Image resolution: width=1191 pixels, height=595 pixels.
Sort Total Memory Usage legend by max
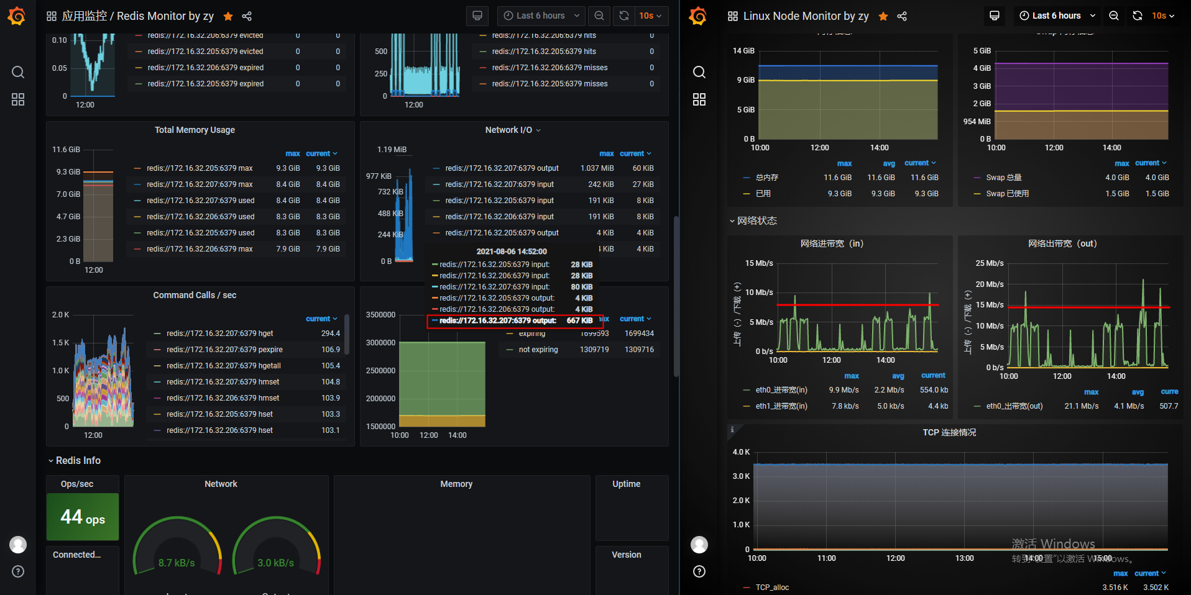coord(292,153)
